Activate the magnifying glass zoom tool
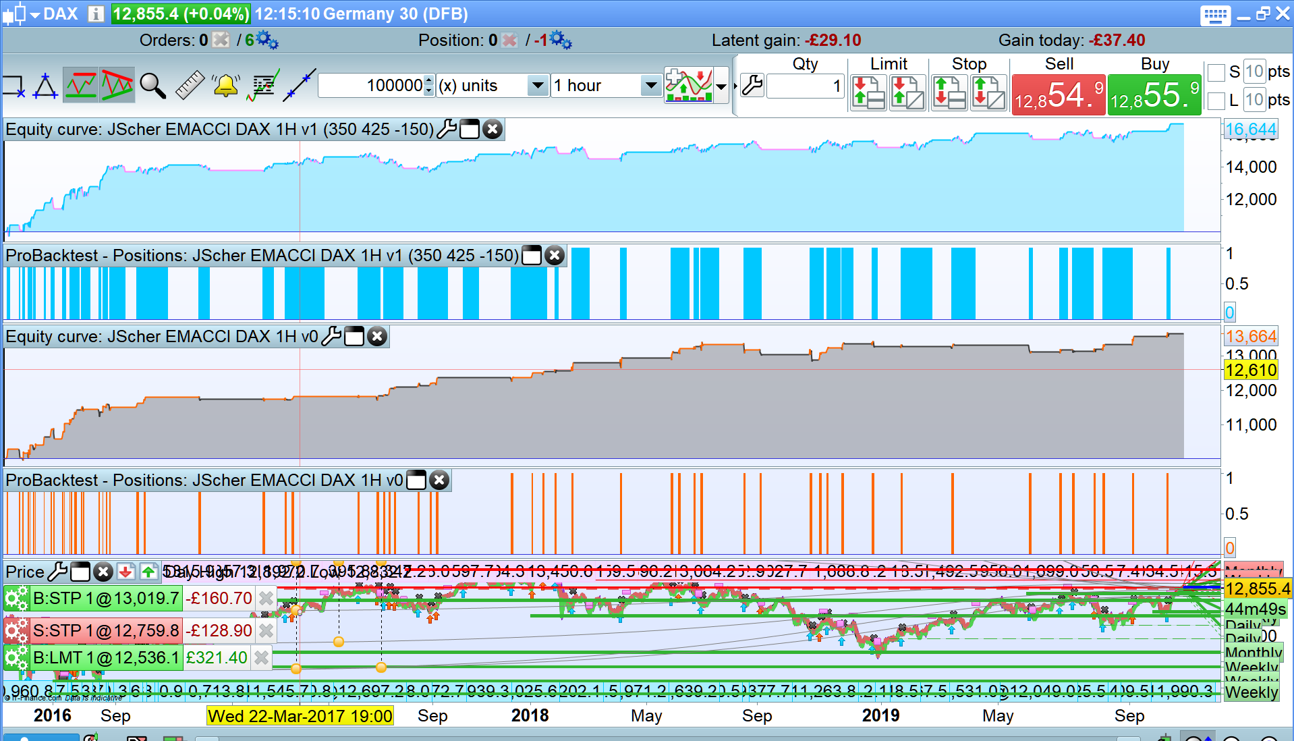1294x741 pixels. [153, 86]
